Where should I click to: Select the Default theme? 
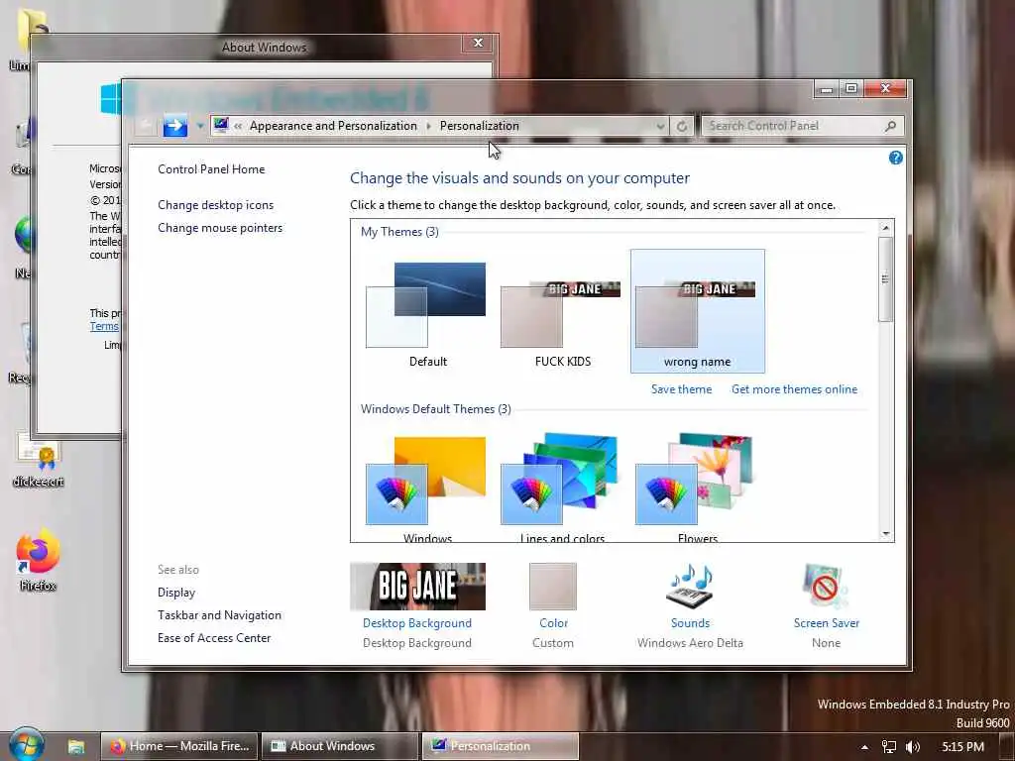pyautogui.click(x=428, y=312)
